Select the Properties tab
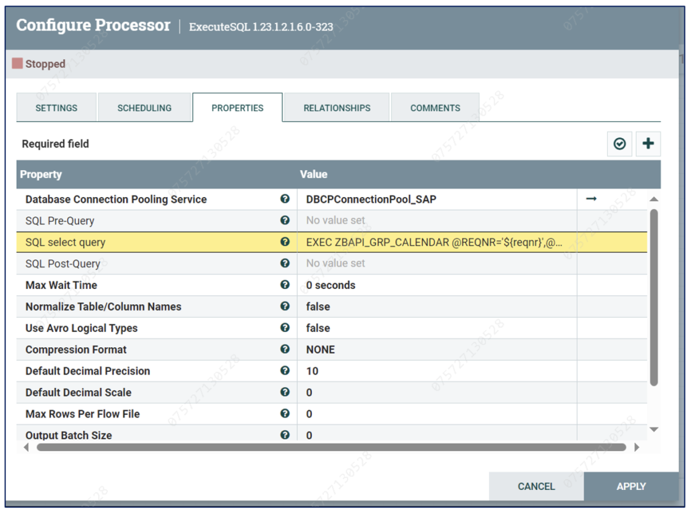Viewport: 687px width, 510px height. (237, 108)
